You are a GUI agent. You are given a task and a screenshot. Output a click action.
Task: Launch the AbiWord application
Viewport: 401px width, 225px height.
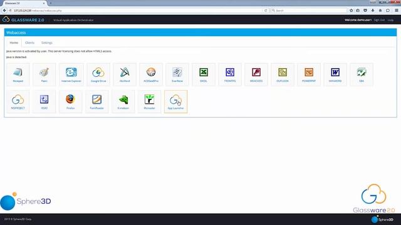(125, 74)
